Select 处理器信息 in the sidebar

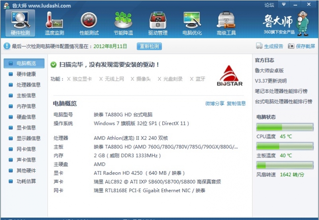28,85
